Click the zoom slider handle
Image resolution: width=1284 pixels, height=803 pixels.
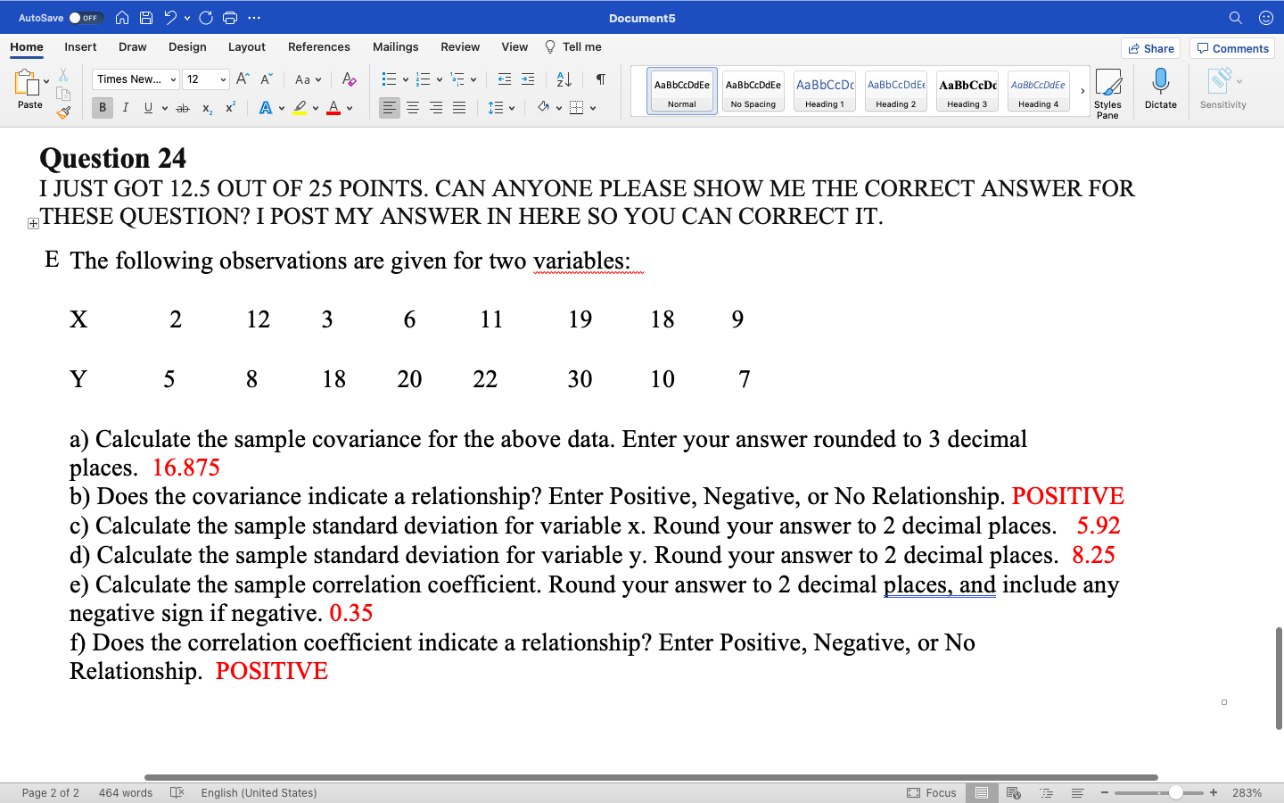(x=1176, y=792)
